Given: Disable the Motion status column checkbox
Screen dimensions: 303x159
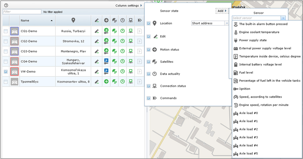Looking at the screenshot, I should (148, 50).
